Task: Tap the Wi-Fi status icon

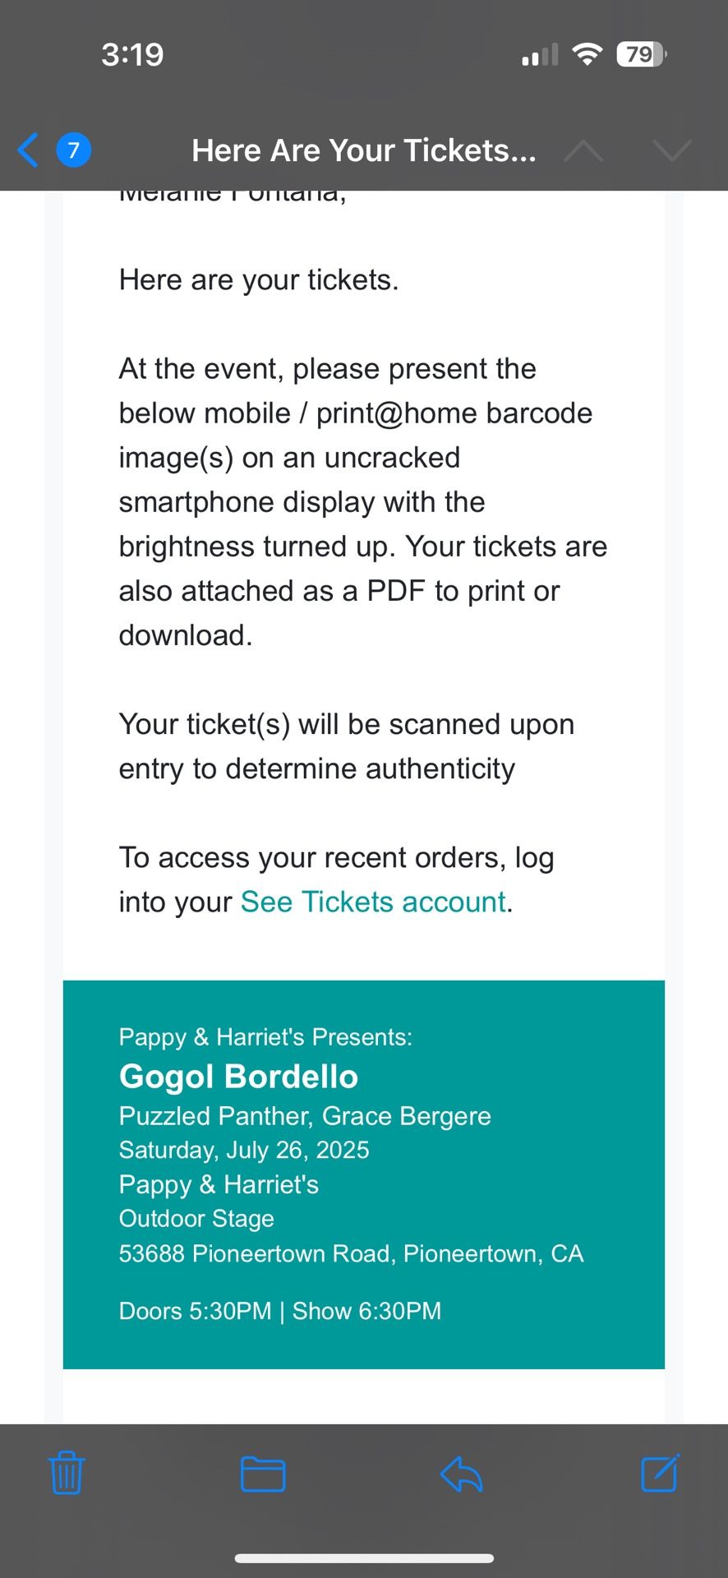Action: click(x=587, y=54)
